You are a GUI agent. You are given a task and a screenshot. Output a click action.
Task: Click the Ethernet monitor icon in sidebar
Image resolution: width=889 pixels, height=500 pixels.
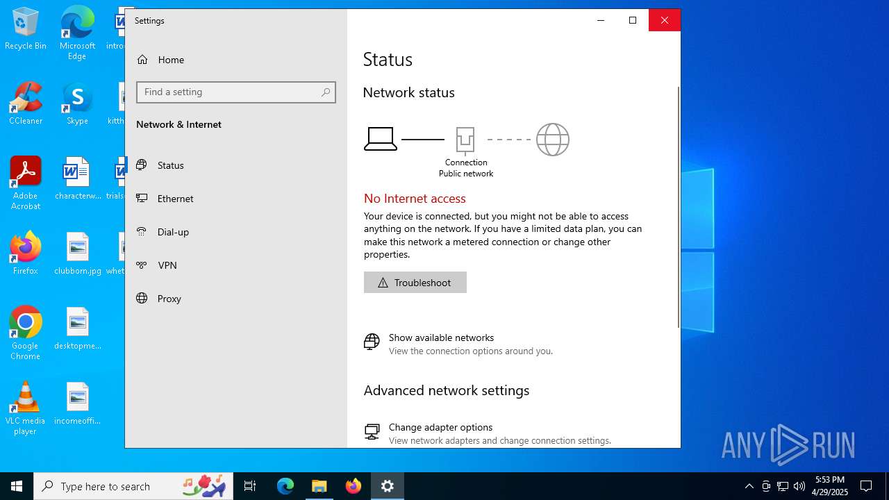click(142, 198)
